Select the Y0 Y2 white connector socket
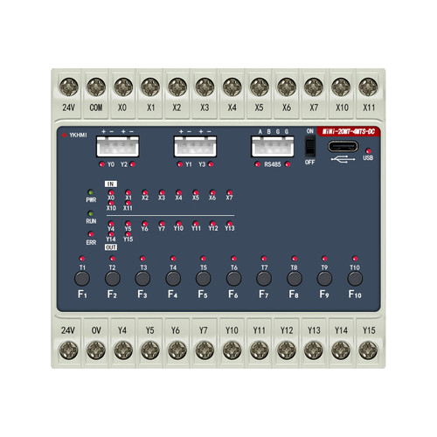 click(117, 146)
